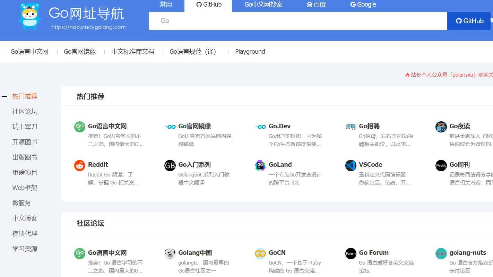493x277 pixels.
Task: Jump to 出版图书 in the sidebar
Action: coord(25,157)
